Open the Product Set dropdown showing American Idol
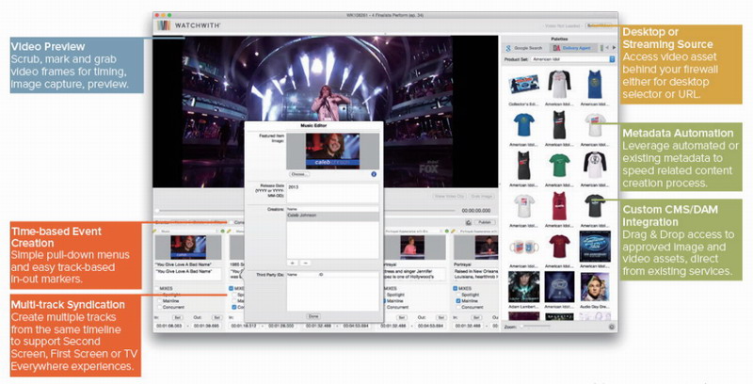Image resolution: width=753 pixels, height=384 pixels. pos(573,59)
